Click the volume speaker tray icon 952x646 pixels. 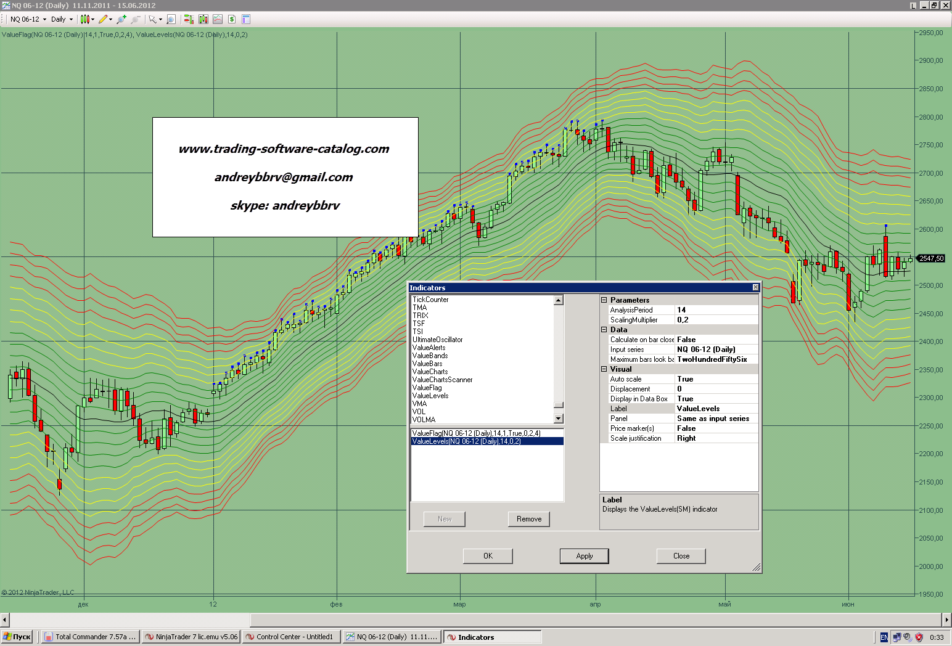click(907, 637)
